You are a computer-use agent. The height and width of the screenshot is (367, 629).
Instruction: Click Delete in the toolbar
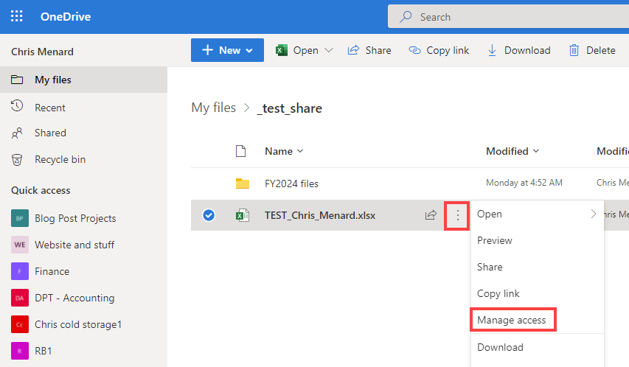tap(592, 50)
